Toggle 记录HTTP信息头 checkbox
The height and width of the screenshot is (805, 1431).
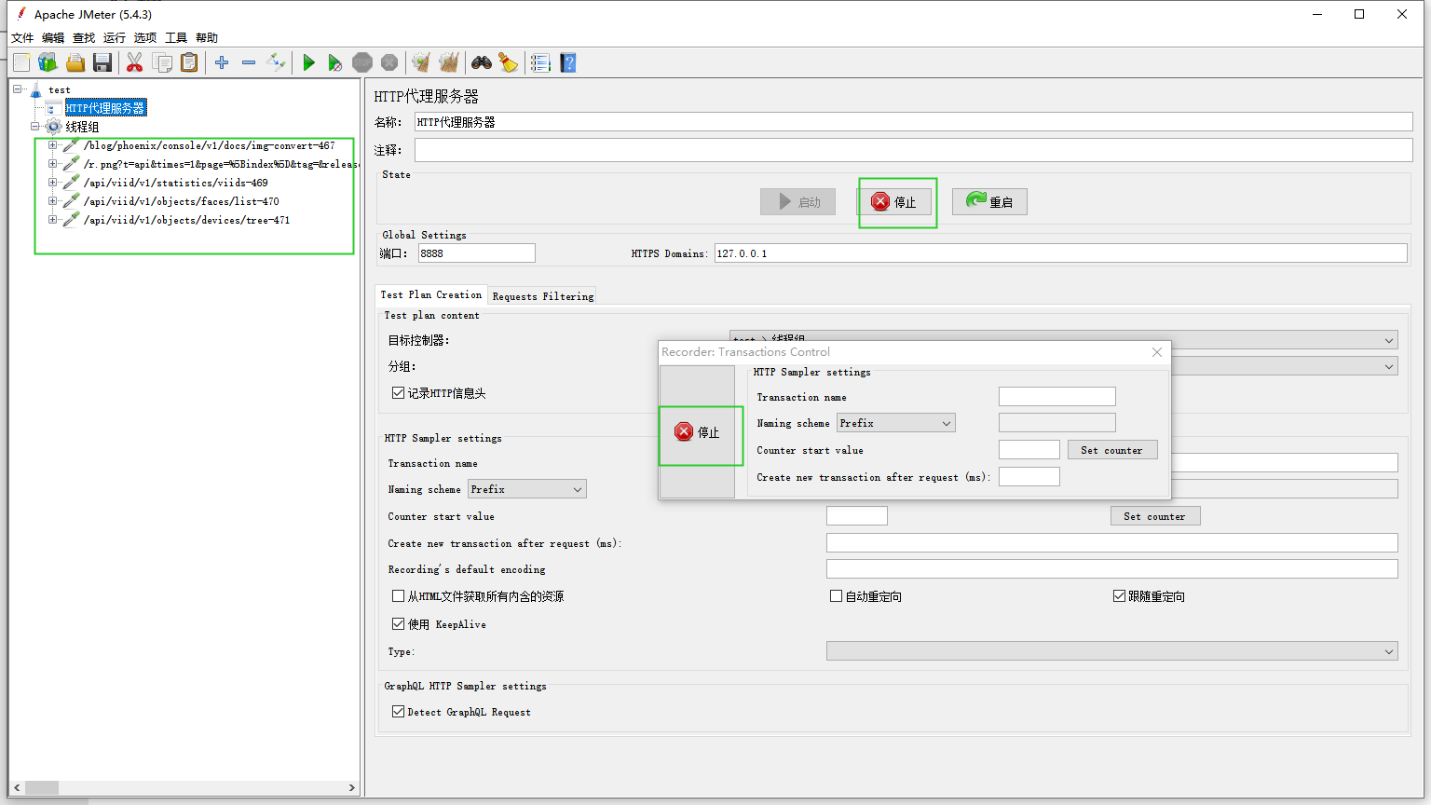(398, 393)
